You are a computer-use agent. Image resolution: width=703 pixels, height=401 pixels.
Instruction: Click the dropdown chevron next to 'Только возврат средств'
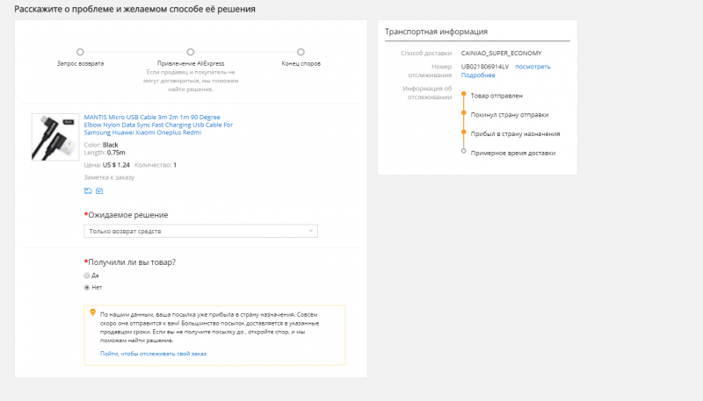[x=311, y=231]
